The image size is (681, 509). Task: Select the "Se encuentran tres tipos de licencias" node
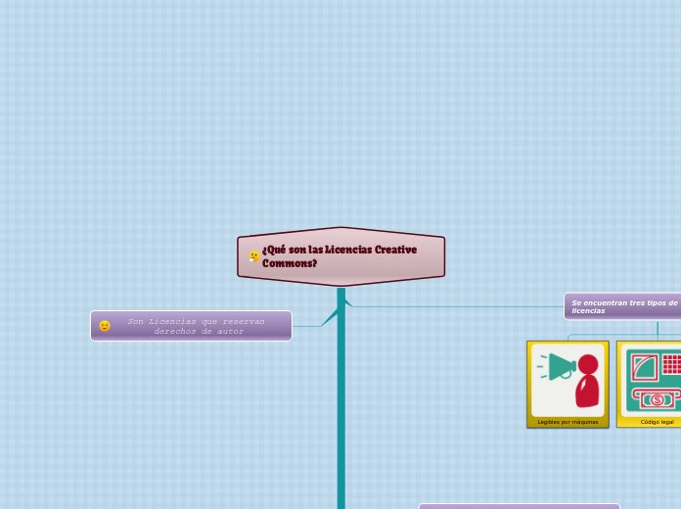623,306
